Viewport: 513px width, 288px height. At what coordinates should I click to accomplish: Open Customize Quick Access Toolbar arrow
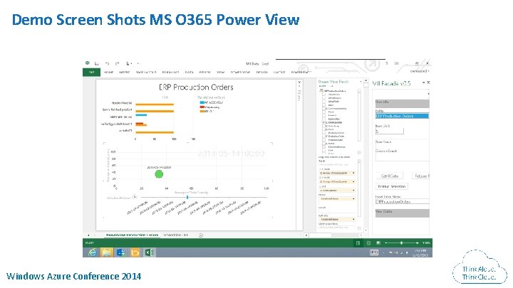tap(138, 63)
